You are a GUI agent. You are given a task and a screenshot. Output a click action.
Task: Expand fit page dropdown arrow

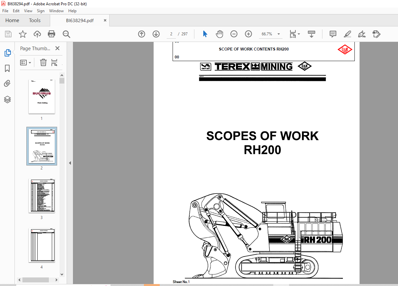tap(299, 34)
